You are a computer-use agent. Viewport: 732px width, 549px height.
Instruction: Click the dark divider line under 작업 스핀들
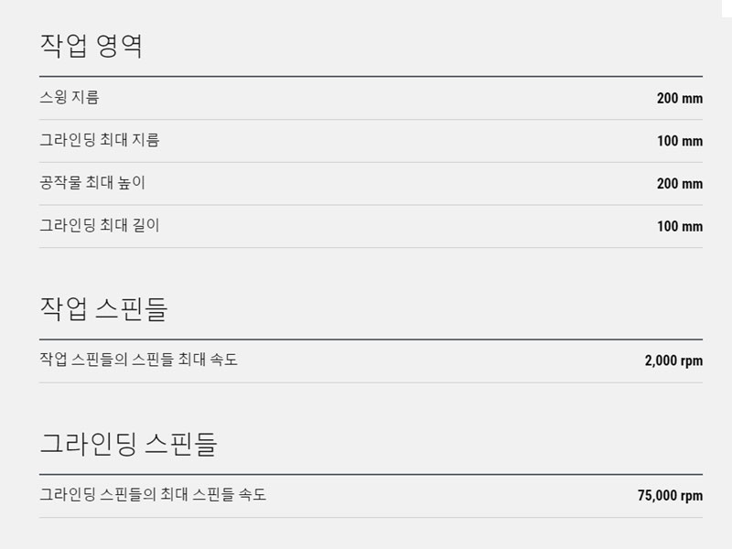tap(371, 339)
